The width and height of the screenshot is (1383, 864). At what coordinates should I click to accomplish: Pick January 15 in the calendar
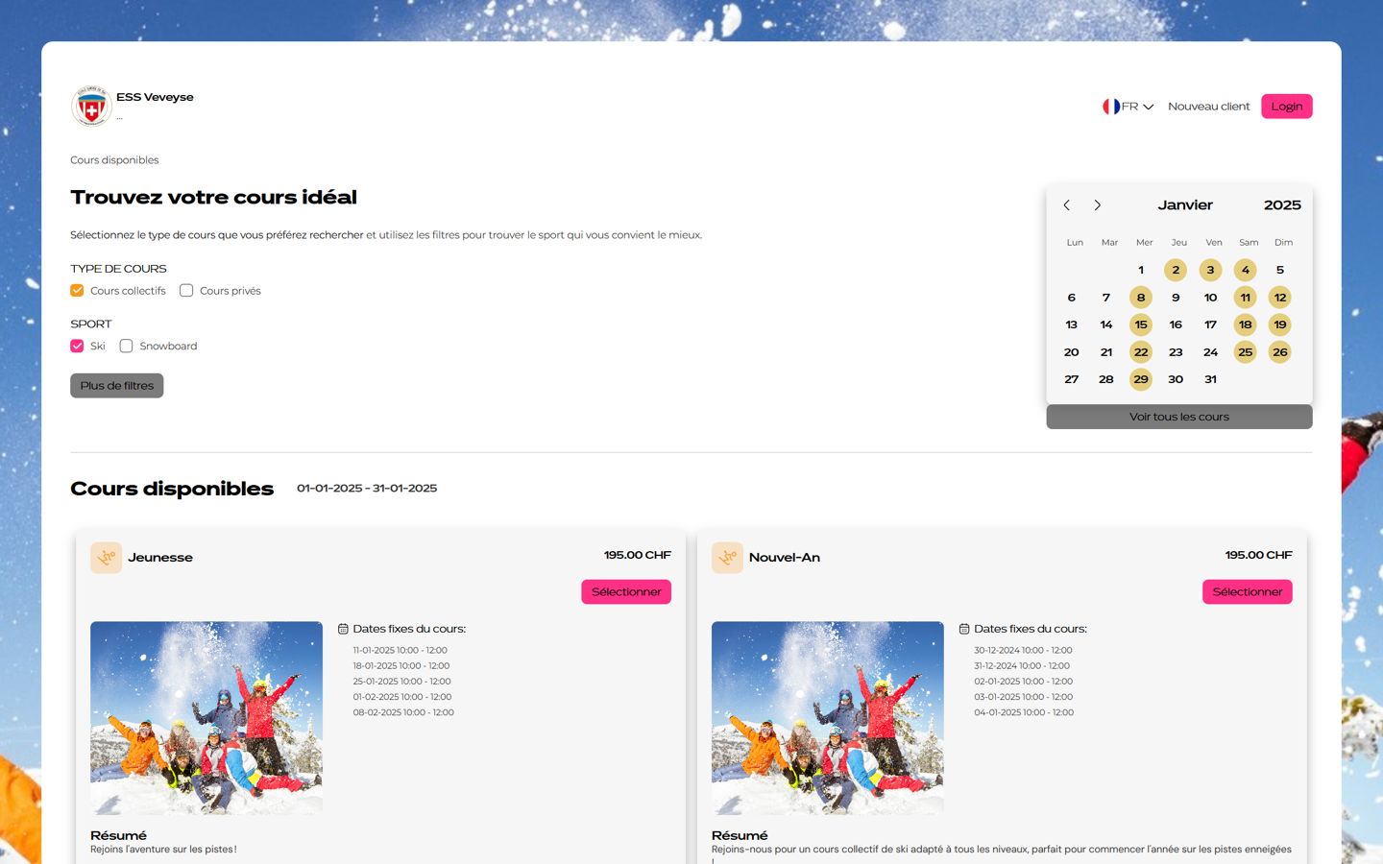1141,324
